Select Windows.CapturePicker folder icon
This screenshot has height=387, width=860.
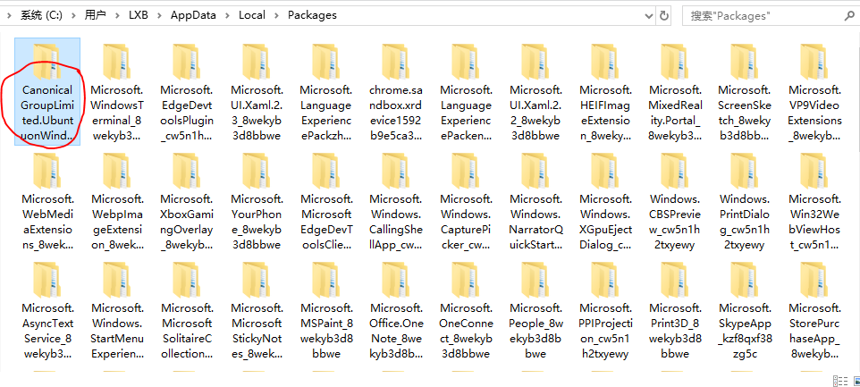[x=466, y=171]
